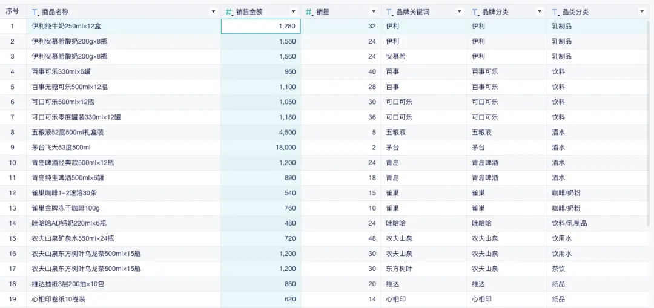Screen dimensions: 654x308
Task: Expand the 品牌关键词 column dropdown arrow
Action: pos(460,12)
